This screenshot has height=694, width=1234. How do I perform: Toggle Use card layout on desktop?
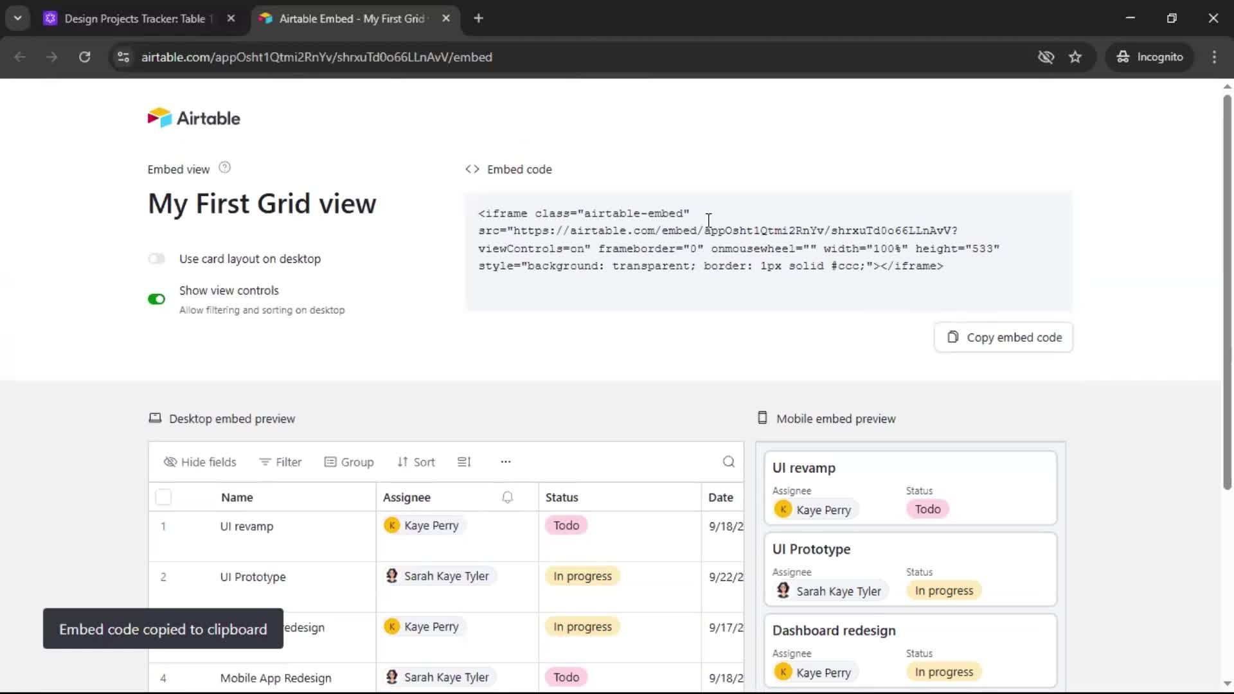(x=156, y=259)
